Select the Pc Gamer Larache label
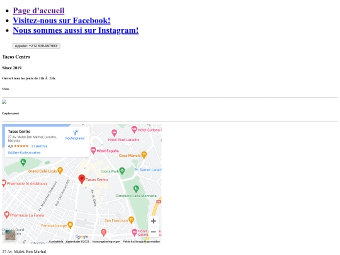 point(148,170)
